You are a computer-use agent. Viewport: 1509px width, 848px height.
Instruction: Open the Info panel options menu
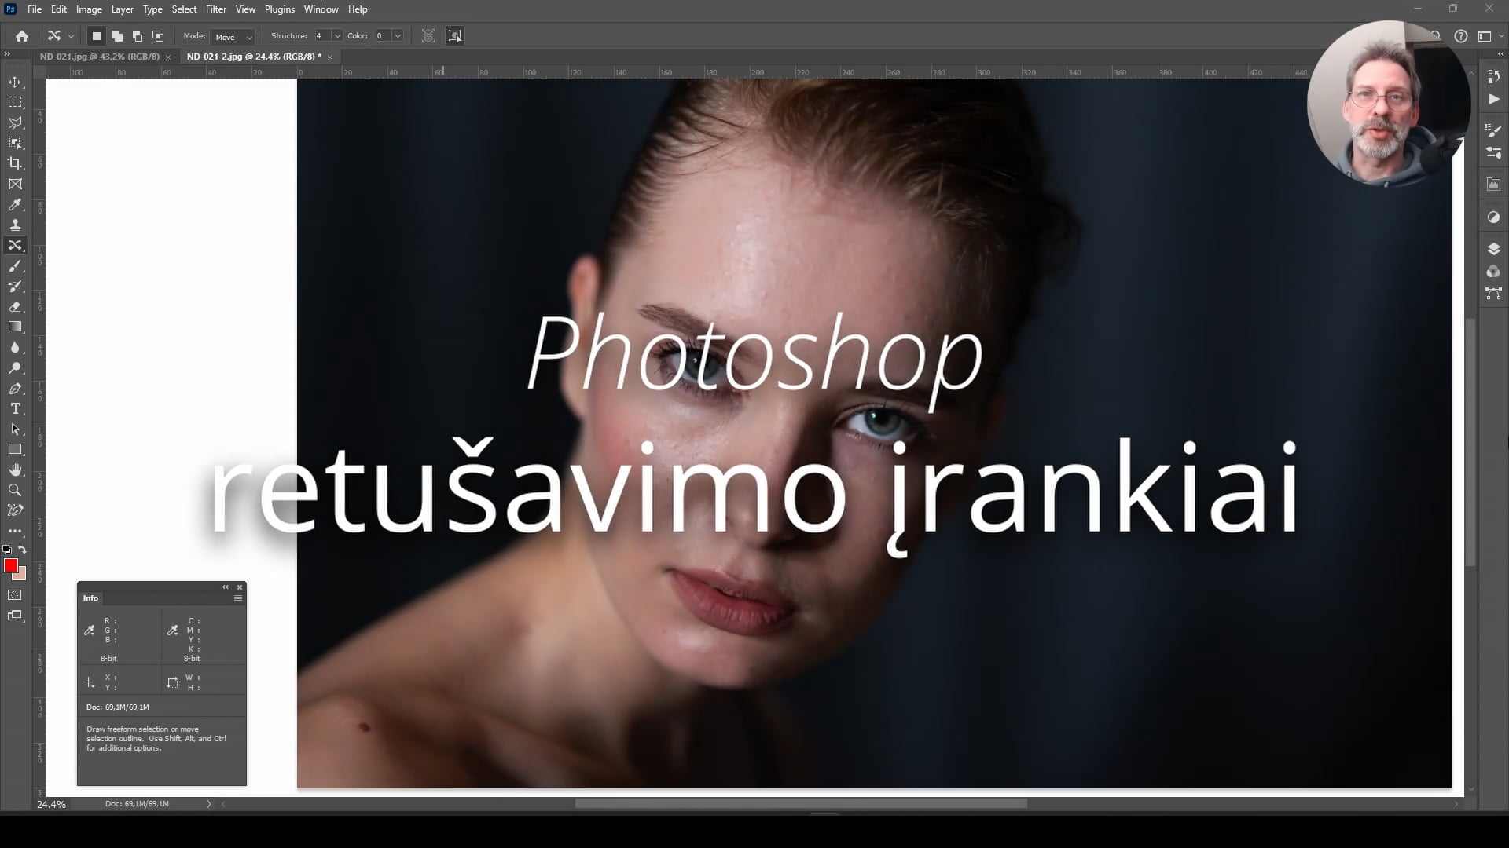click(x=238, y=598)
